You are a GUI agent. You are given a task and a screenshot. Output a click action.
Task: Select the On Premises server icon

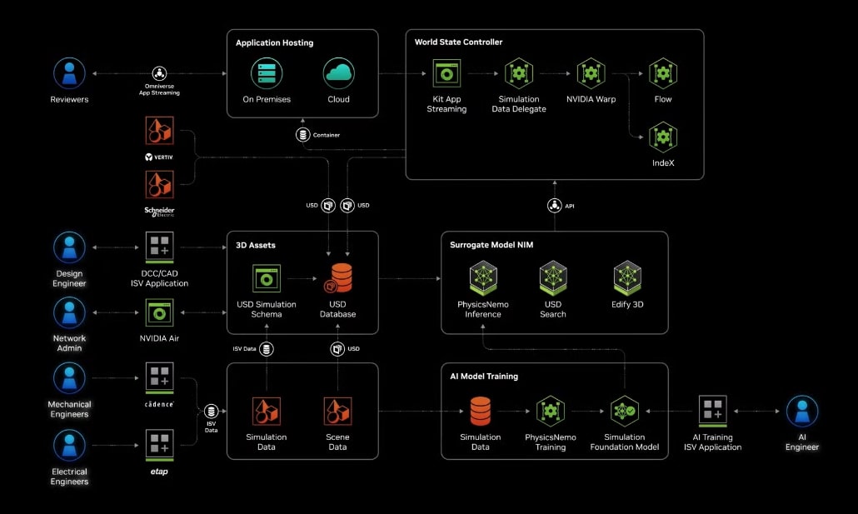point(267,73)
